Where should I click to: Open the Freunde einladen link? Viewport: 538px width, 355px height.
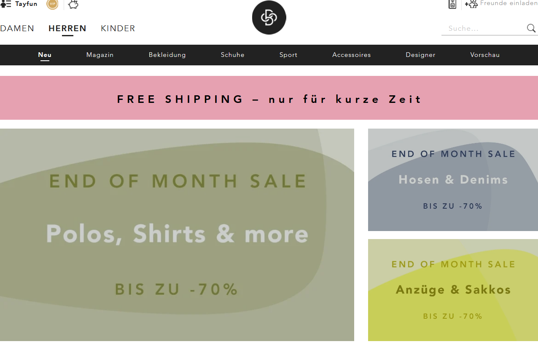(x=509, y=3)
